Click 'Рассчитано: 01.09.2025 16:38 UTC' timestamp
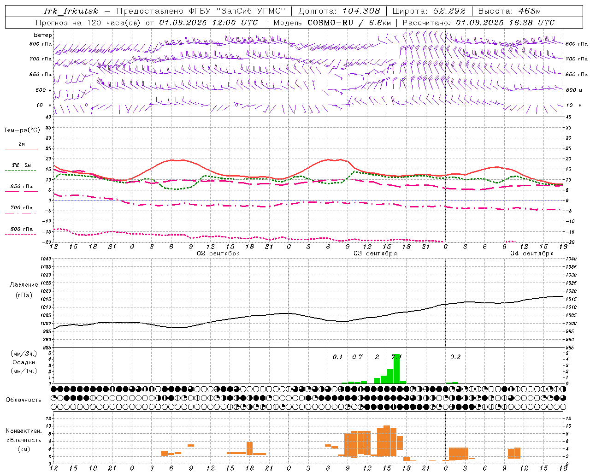Image resolution: width=590 pixels, height=472 pixels. click(478, 23)
